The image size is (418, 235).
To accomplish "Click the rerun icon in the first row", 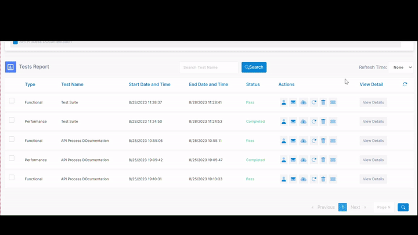I will pos(313,102).
